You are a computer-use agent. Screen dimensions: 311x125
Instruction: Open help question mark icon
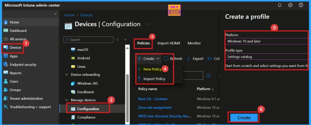[301, 5]
